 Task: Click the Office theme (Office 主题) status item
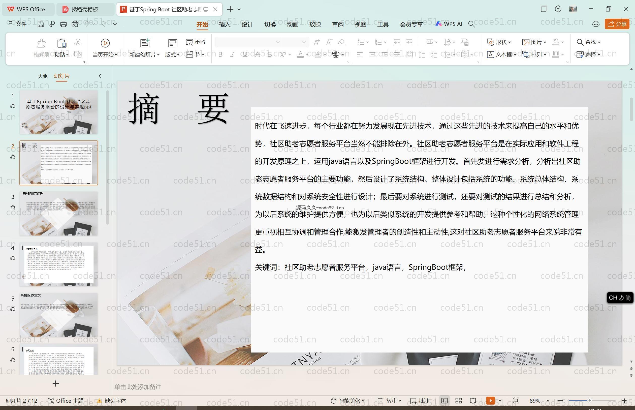(66, 401)
